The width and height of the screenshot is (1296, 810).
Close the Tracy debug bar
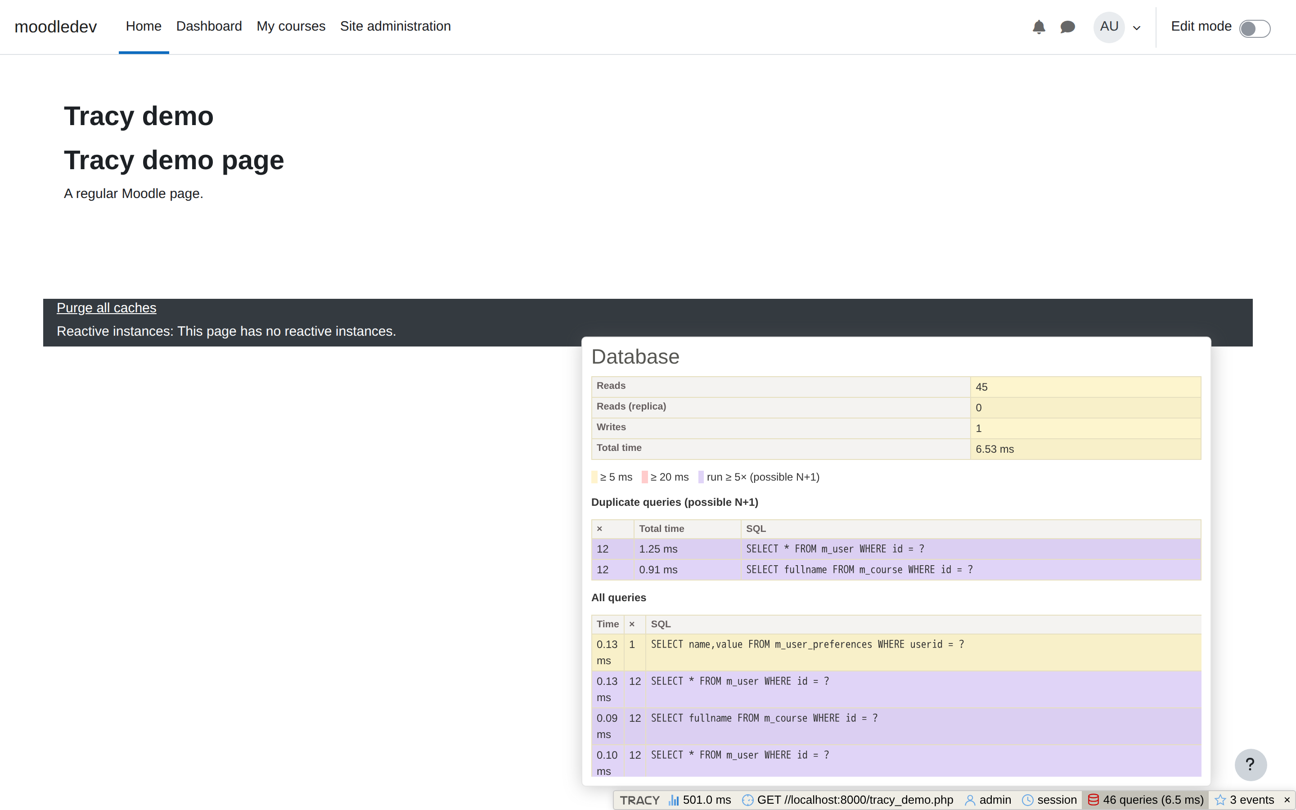1287,800
